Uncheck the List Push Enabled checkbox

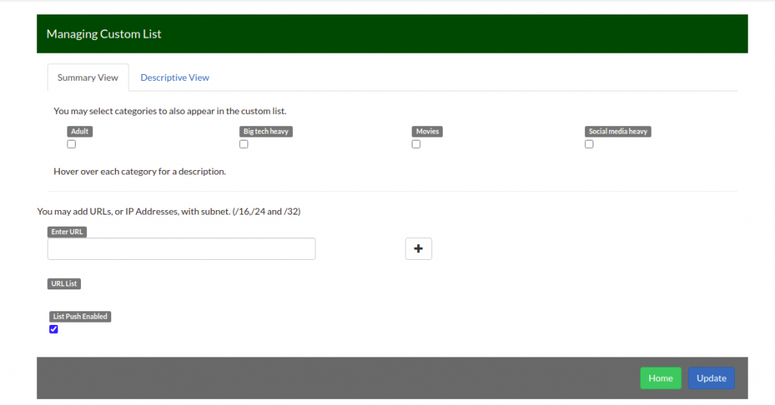point(54,329)
